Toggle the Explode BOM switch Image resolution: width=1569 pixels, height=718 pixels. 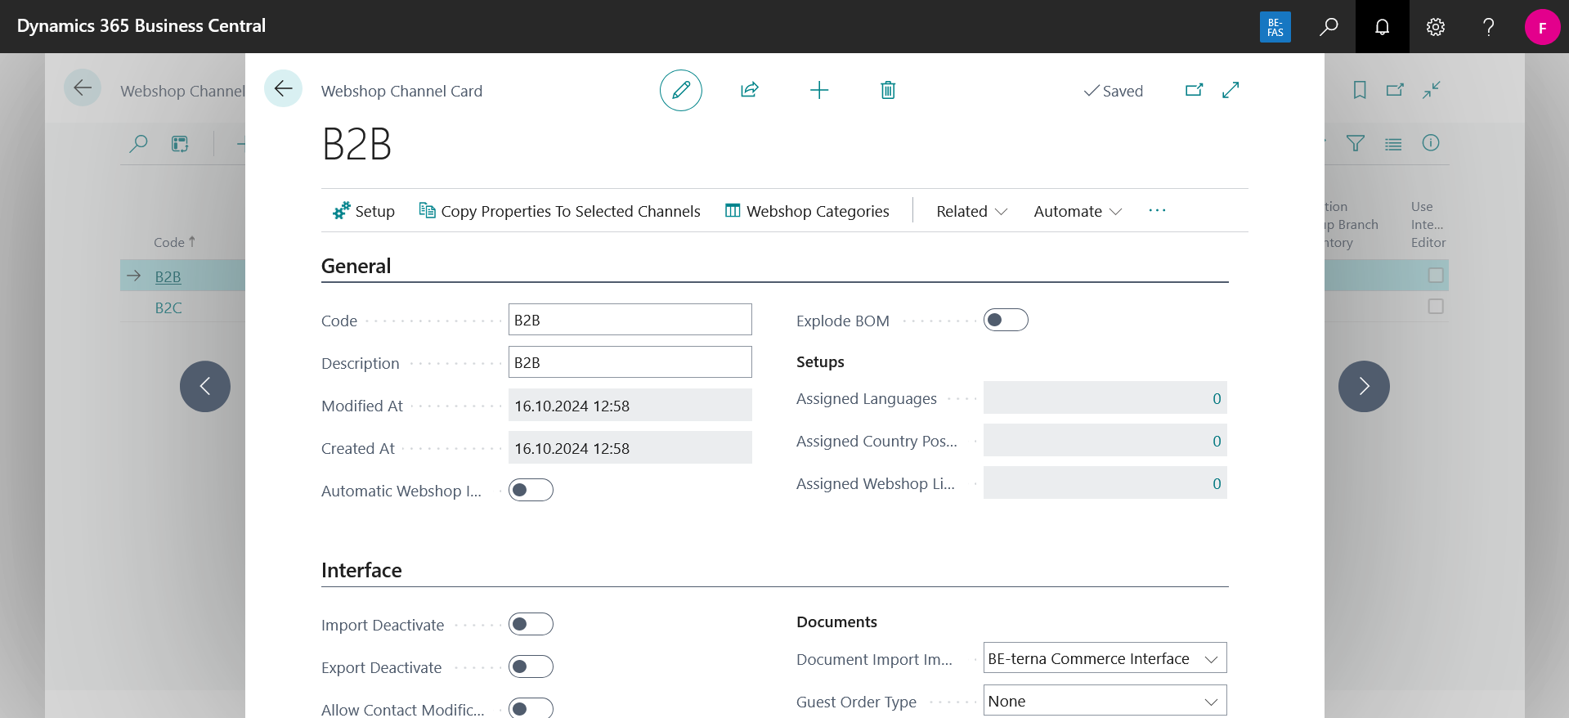point(1006,320)
